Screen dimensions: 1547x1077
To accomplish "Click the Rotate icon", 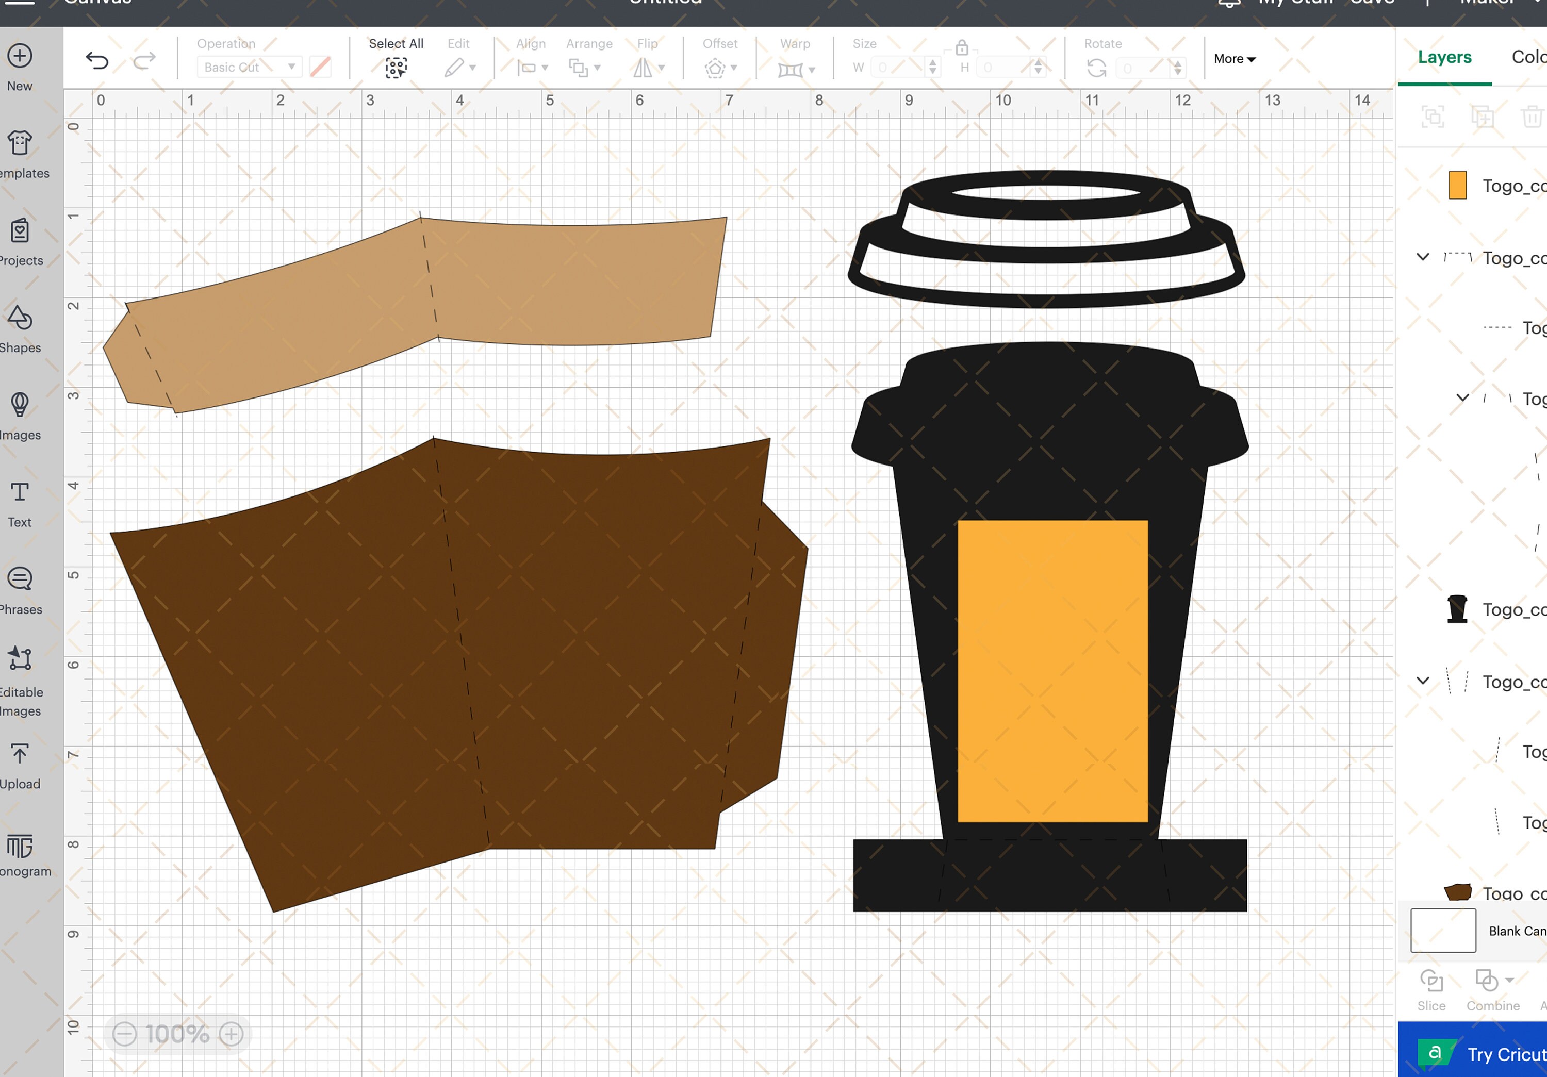I will 1096,68.
